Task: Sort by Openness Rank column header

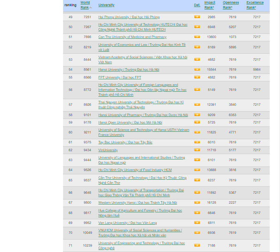Action: pyautogui.click(x=231, y=5)
